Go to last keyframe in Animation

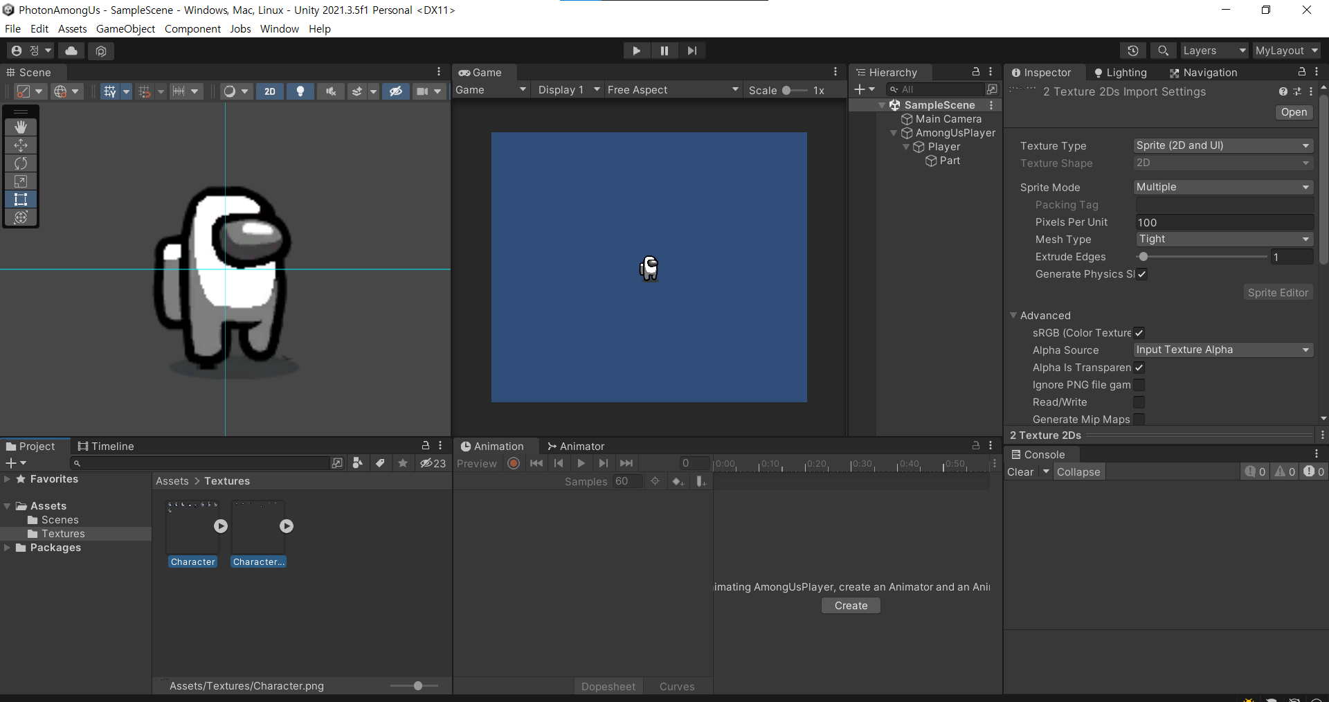click(x=626, y=463)
